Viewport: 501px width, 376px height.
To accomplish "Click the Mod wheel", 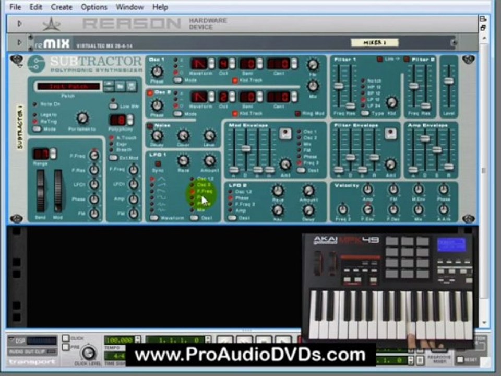I will (x=58, y=191).
